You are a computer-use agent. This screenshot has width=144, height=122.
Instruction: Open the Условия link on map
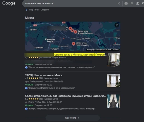point(115,50)
